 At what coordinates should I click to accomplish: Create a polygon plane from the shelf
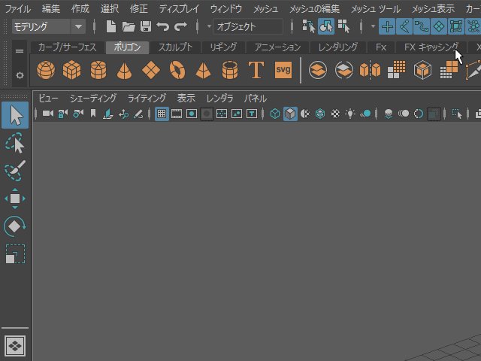click(x=151, y=70)
